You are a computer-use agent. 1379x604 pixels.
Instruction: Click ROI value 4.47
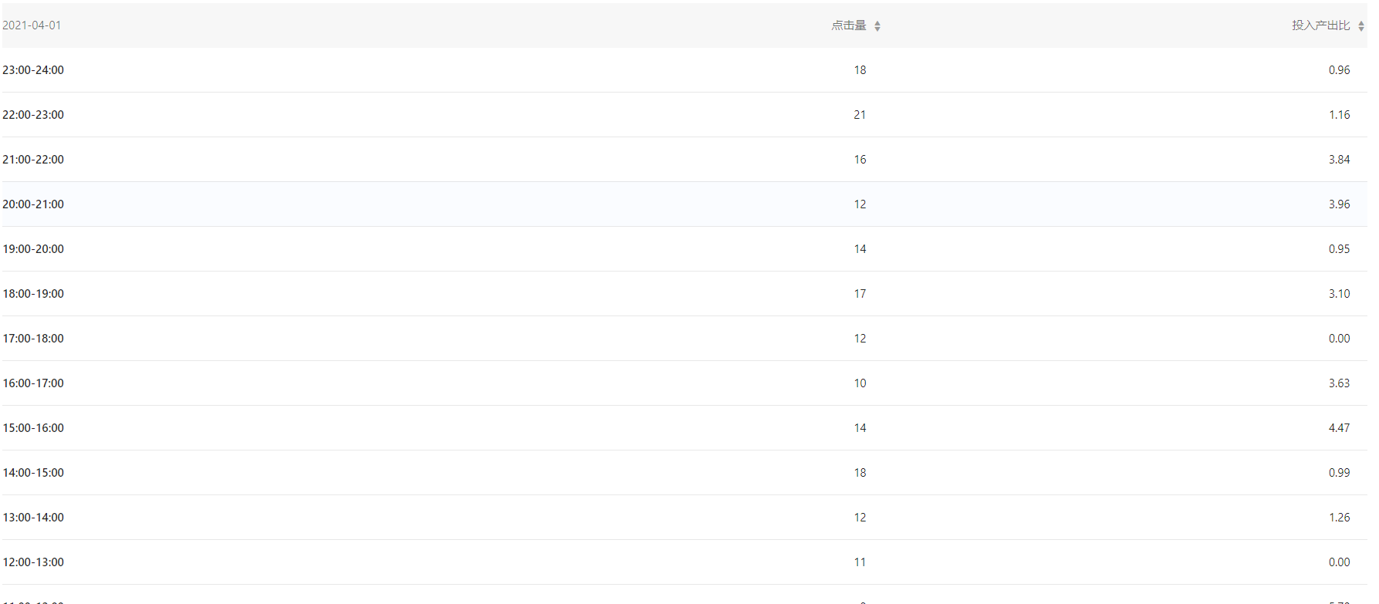[x=1339, y=428]
